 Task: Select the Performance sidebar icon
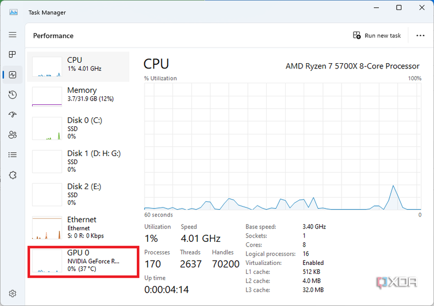click(x=13, y=74)
